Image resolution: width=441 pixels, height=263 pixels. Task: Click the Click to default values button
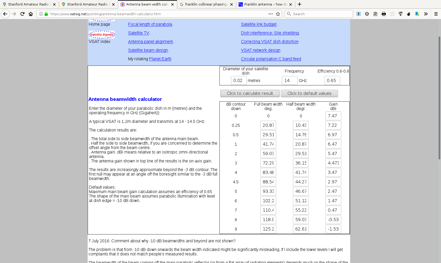(309, 93)
